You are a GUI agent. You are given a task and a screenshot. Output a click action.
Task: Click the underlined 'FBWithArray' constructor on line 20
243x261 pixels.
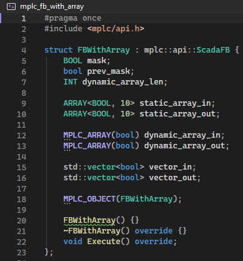(89, 220)
